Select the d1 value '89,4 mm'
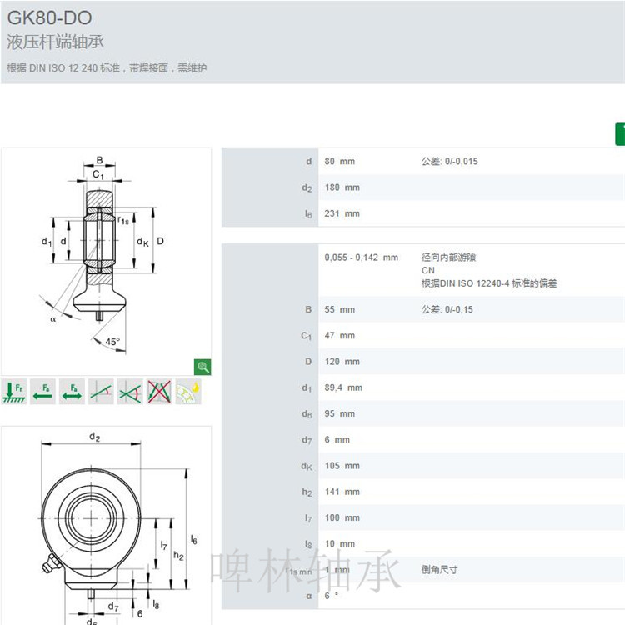Viewport: 625px width, 625px height. click(x=343, y=387)
